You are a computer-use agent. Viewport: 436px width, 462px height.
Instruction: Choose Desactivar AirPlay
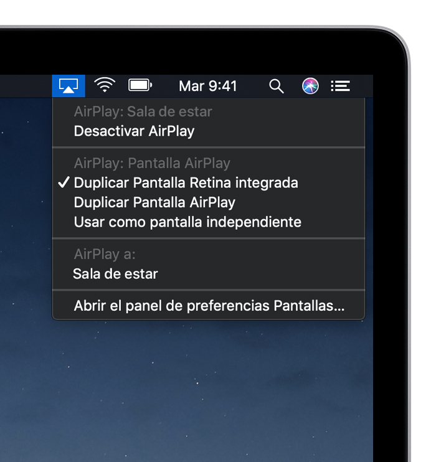[209, 131]
